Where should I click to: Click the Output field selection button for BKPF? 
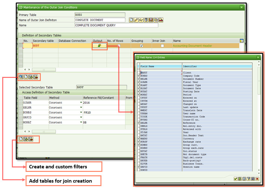pyautogui.click(x=100, y=46)
